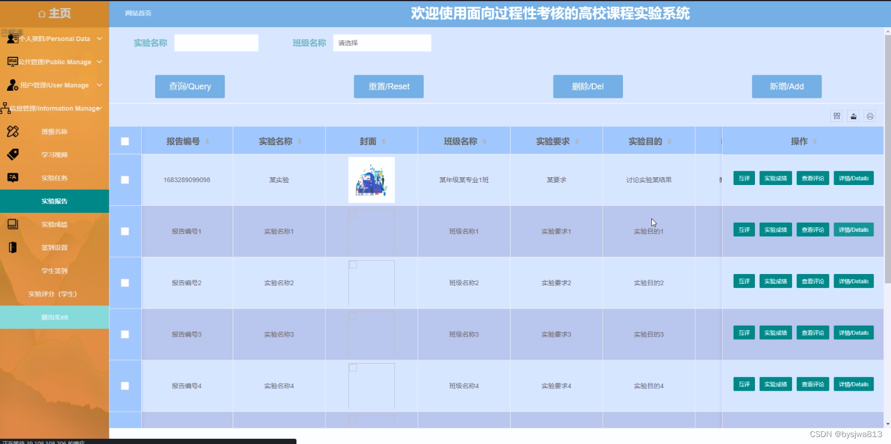Sort by 实验要求 column arrows

(577, 142)
